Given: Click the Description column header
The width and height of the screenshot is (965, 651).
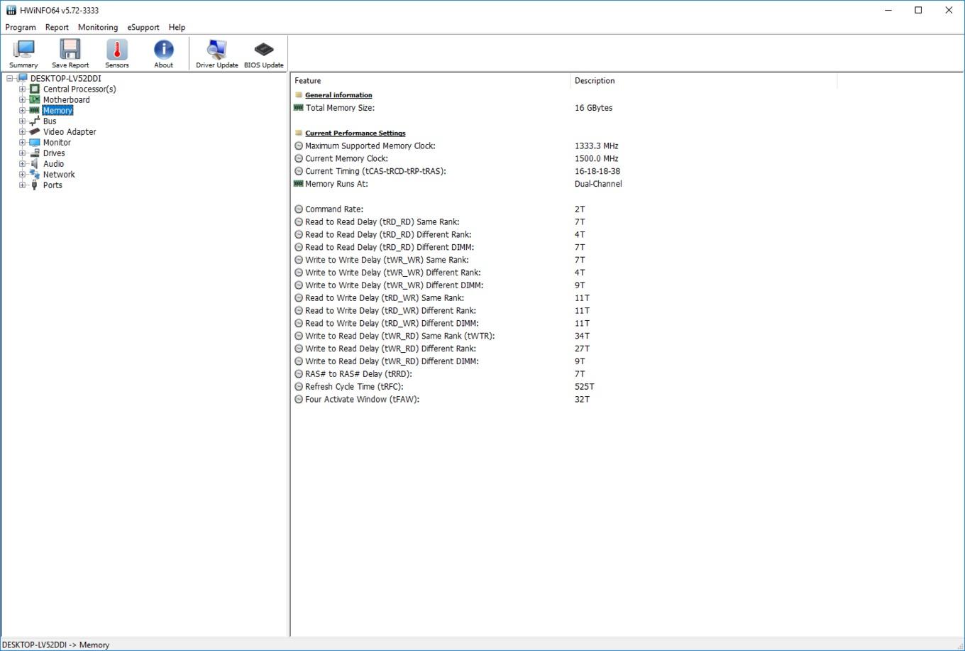Looking at the screenshot, I should pyautogui.click(x=704, y=81).
